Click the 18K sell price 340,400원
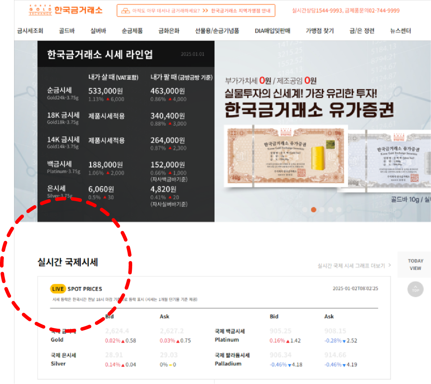 pos(168,116)
